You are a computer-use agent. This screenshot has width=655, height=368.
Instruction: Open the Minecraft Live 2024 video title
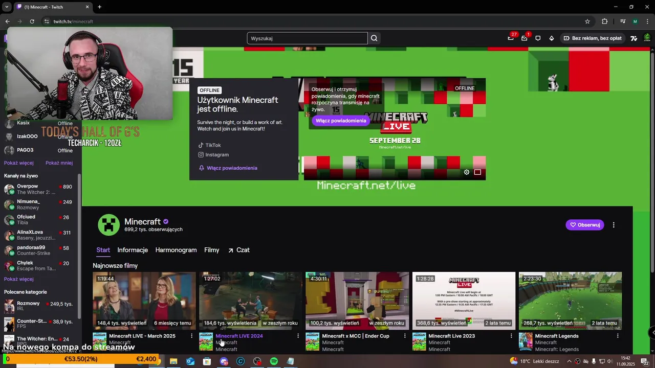pyautogui.click(x=239, y=336)
